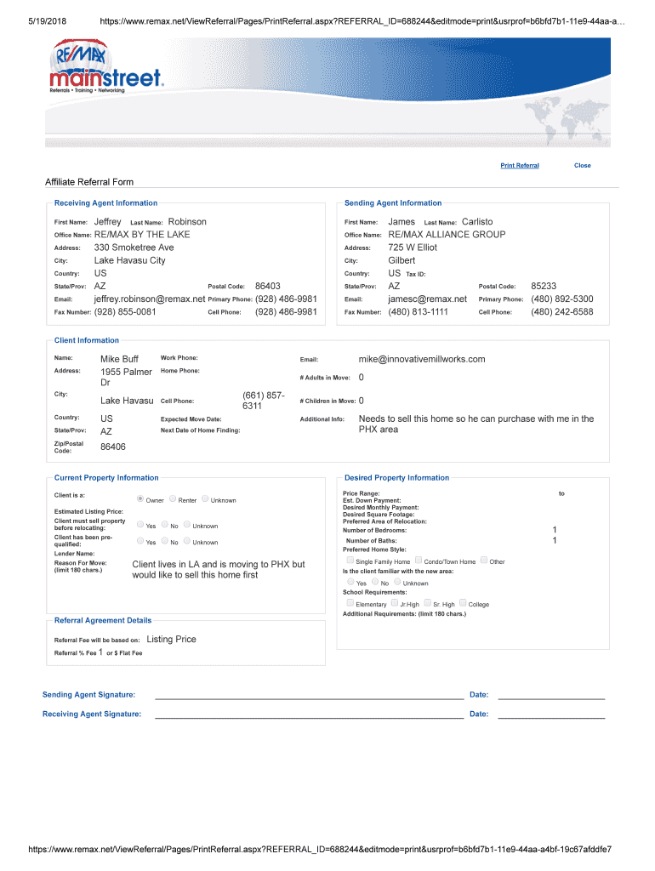
Task: Choose Unknown for 'Client is a'
Action: (x=205, y=499)
